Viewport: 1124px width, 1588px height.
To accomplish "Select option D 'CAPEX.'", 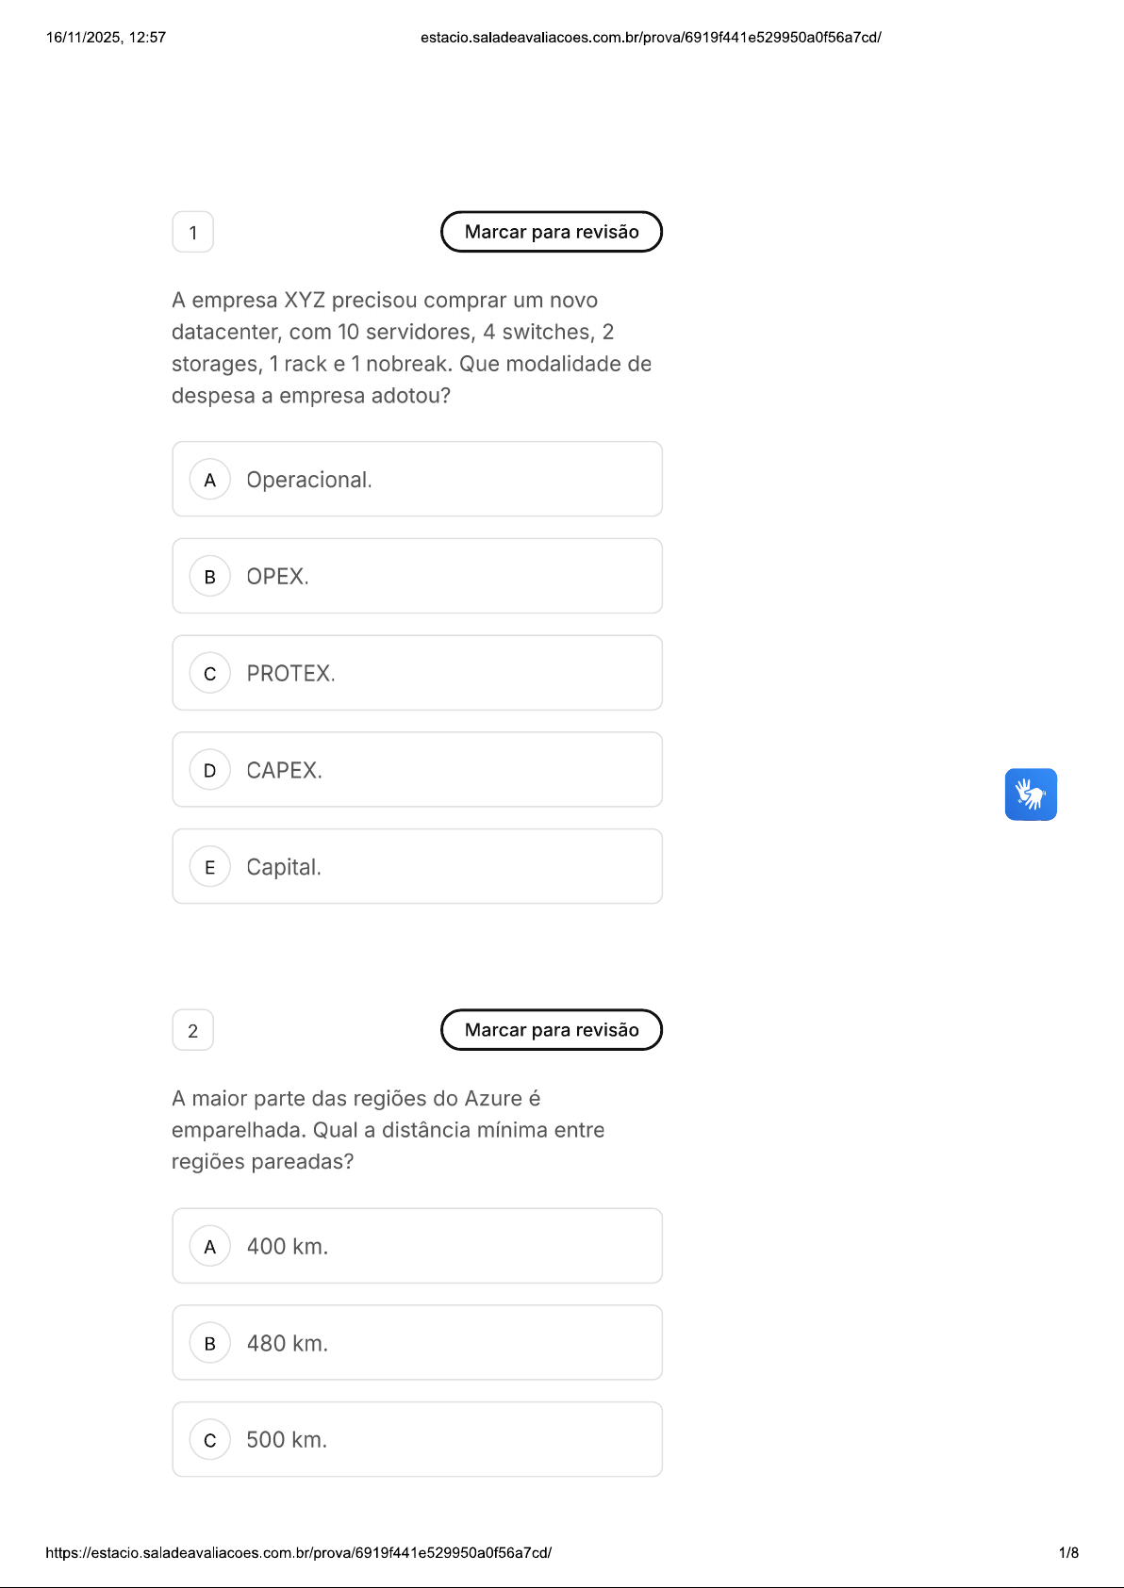I will [x=417, y=770].
